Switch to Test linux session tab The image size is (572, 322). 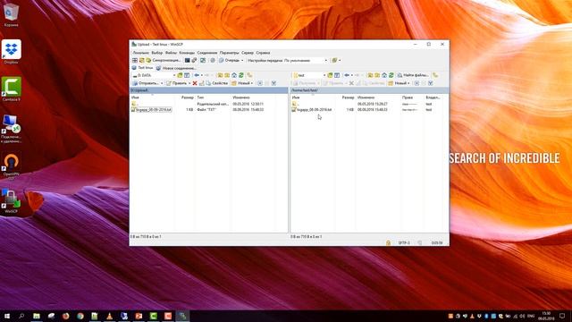[x=143, y=68]
